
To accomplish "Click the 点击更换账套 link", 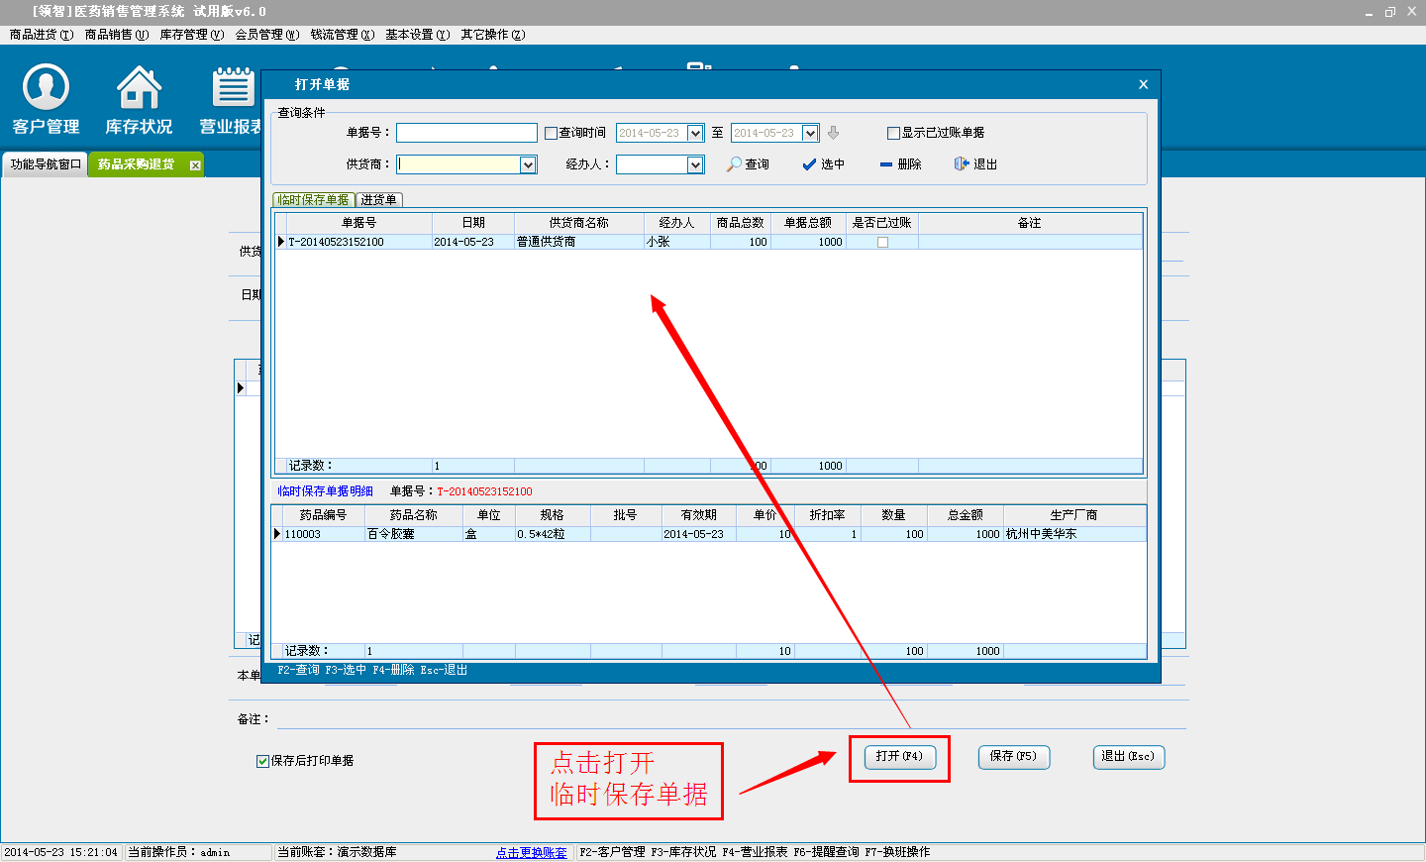I will 532,852.
